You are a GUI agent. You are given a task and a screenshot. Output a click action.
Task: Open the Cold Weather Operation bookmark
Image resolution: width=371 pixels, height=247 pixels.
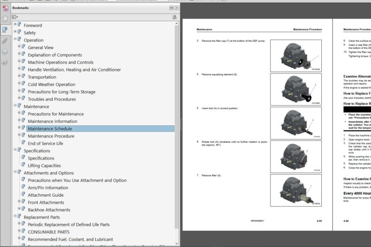pos(51,85)
